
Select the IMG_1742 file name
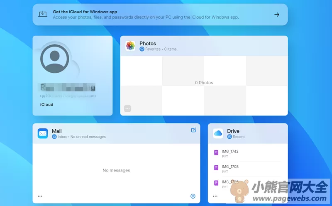(230, 151)
